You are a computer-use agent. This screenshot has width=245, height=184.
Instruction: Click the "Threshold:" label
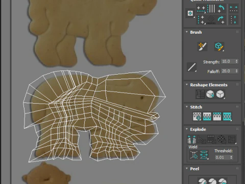pyautogui.click(x=224, y=151)
